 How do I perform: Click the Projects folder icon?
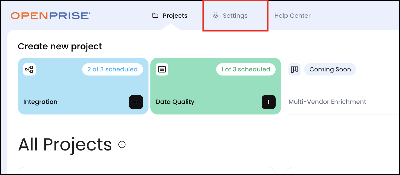pyautogui.click(x=155, y=16)
